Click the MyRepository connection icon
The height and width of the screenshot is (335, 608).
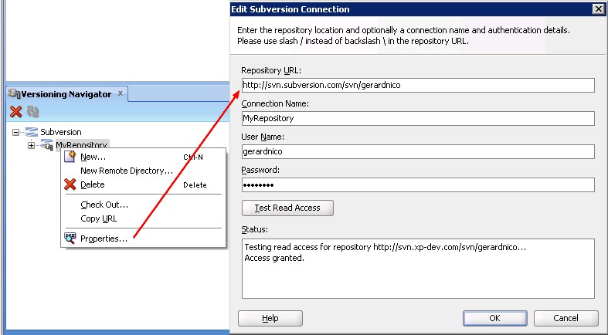click(47, 145)
